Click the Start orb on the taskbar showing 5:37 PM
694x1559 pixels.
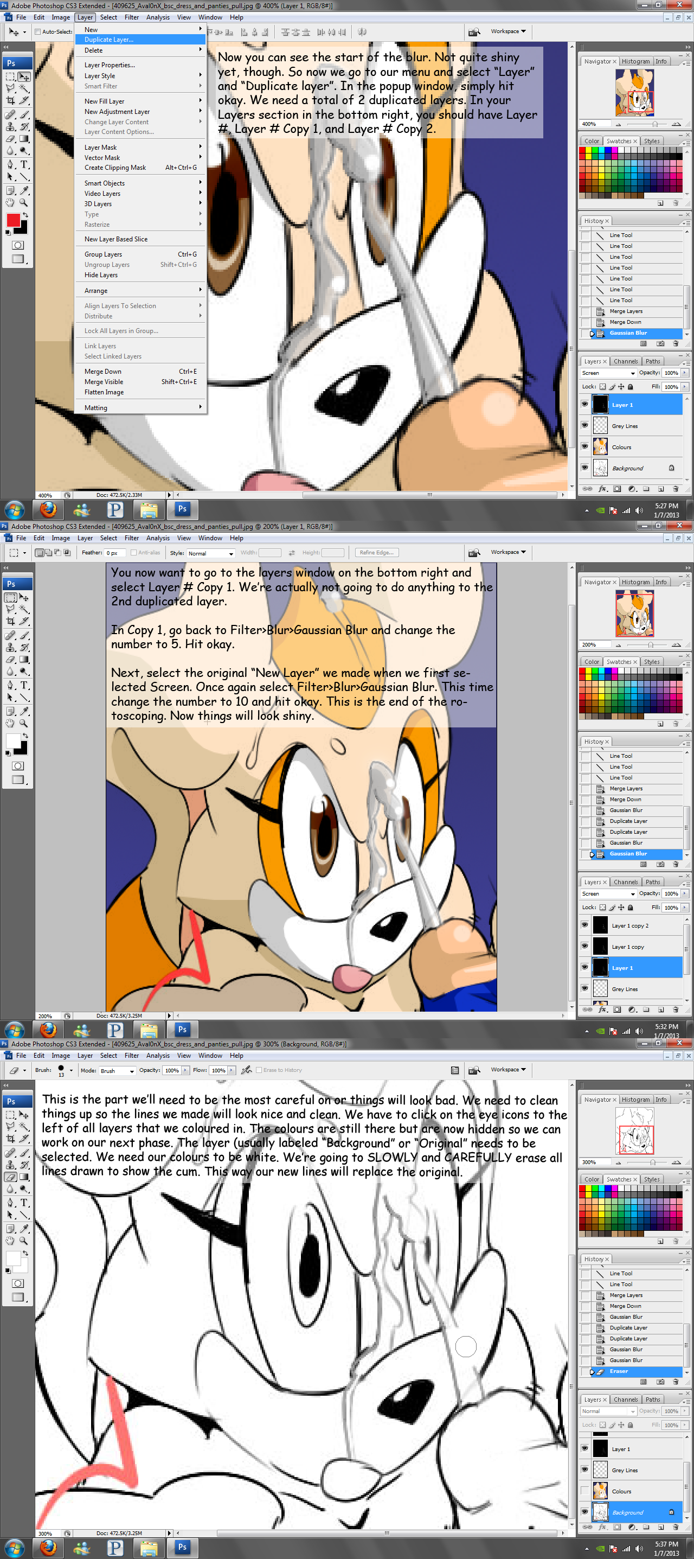tap(15, 1549)
